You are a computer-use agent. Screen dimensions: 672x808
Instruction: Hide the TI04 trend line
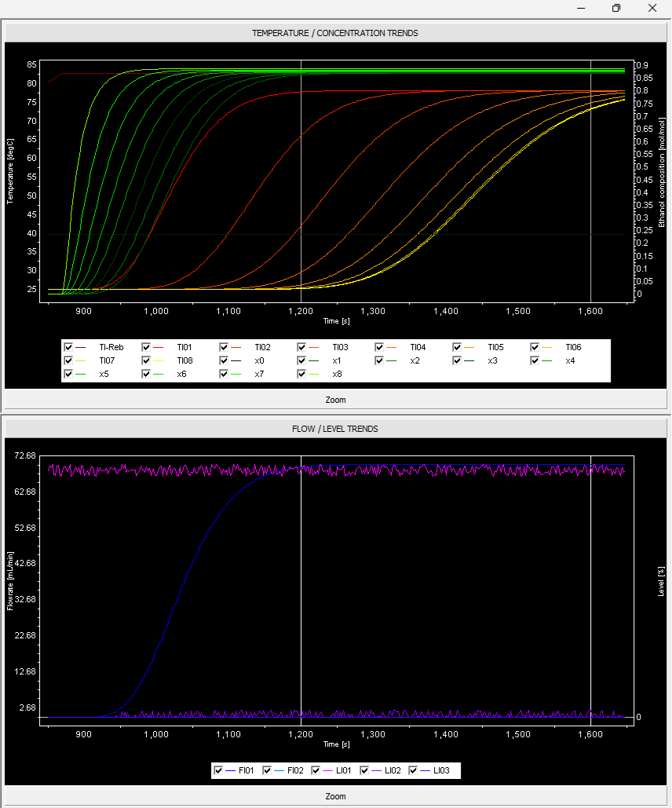[x=380, y=346]
